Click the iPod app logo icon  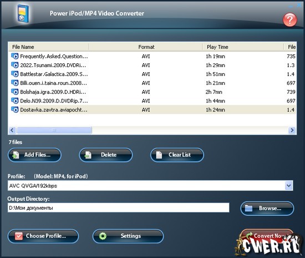23,14
